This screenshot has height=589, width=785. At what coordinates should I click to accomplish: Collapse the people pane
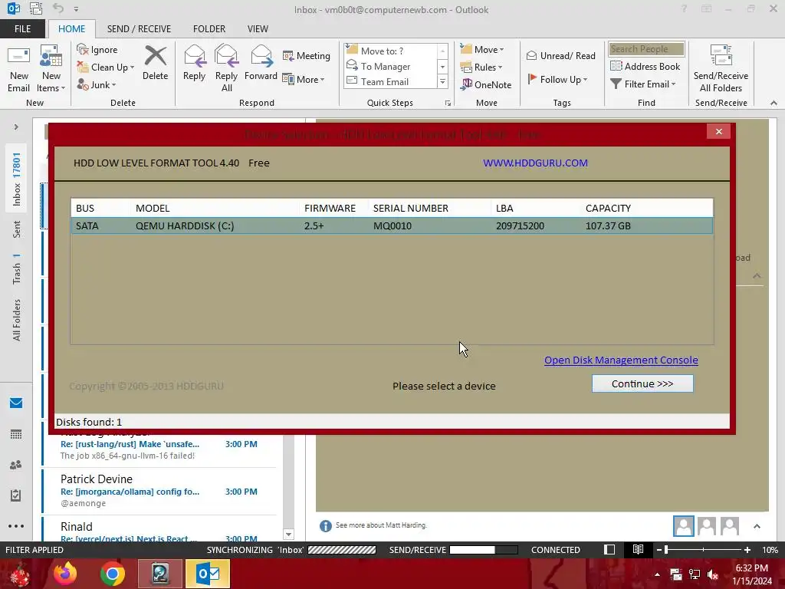pos(757,526)
